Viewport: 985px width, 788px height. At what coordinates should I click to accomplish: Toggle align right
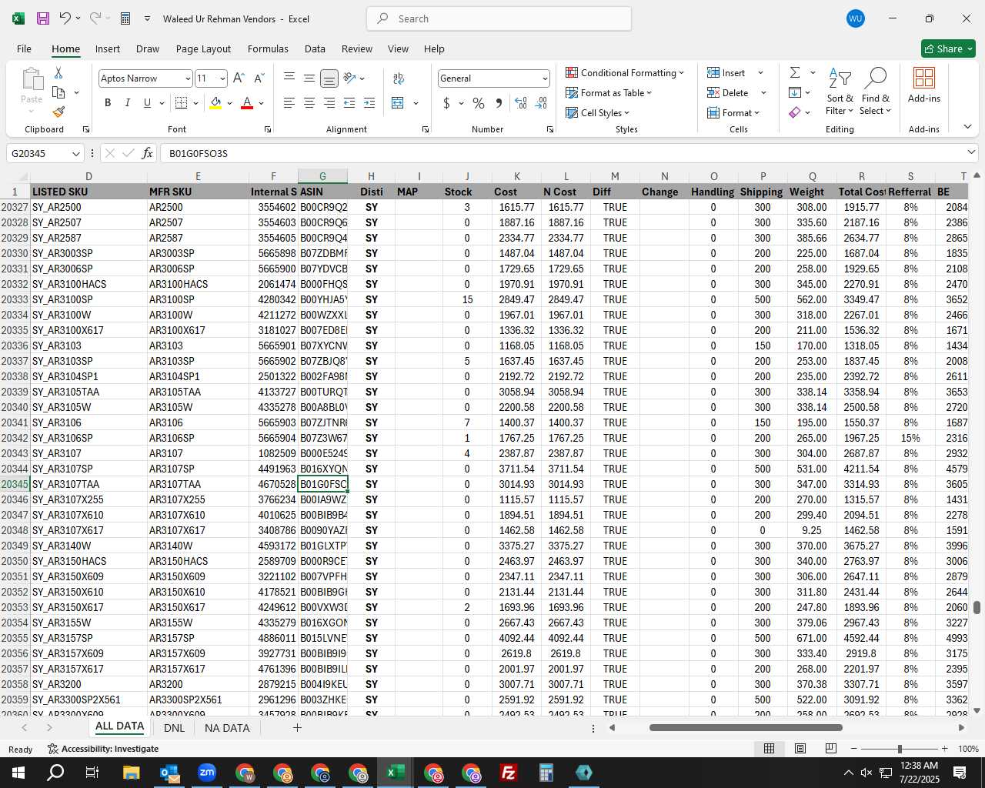coord(329,103)
